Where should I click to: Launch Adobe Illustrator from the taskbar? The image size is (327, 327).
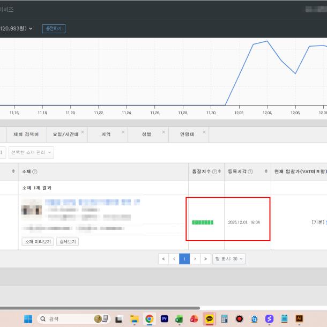point(299,318)
